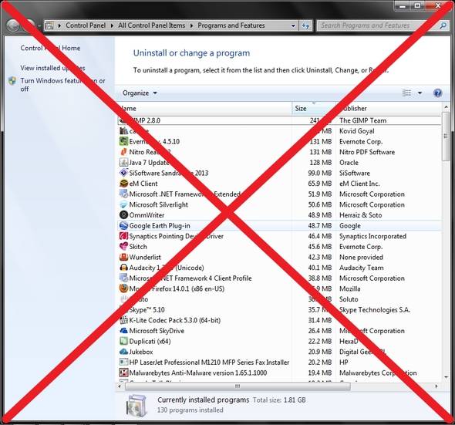The width and height of the screenshot is (455, 425).
Task: Click the Duplicati (x64) icon
Action: pyautogui.click(x=123, y=341)
